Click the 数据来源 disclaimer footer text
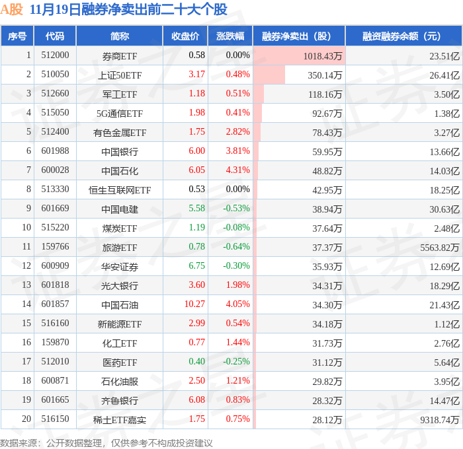Image resolution: width=463 pixels, height=449 pixels. coord(106,443)
